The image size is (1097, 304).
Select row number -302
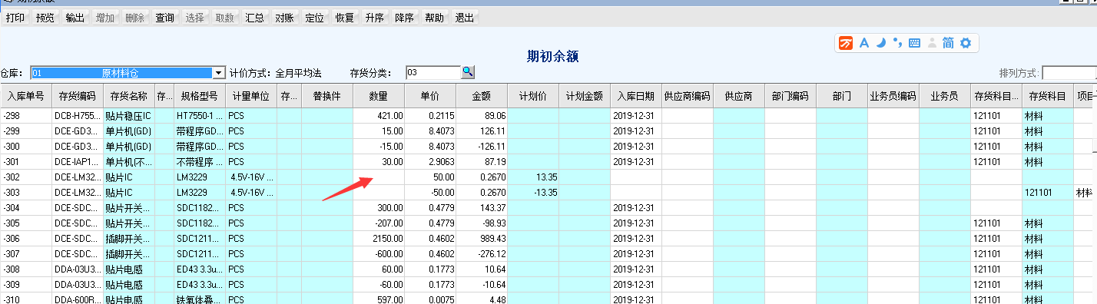(25, 177)
